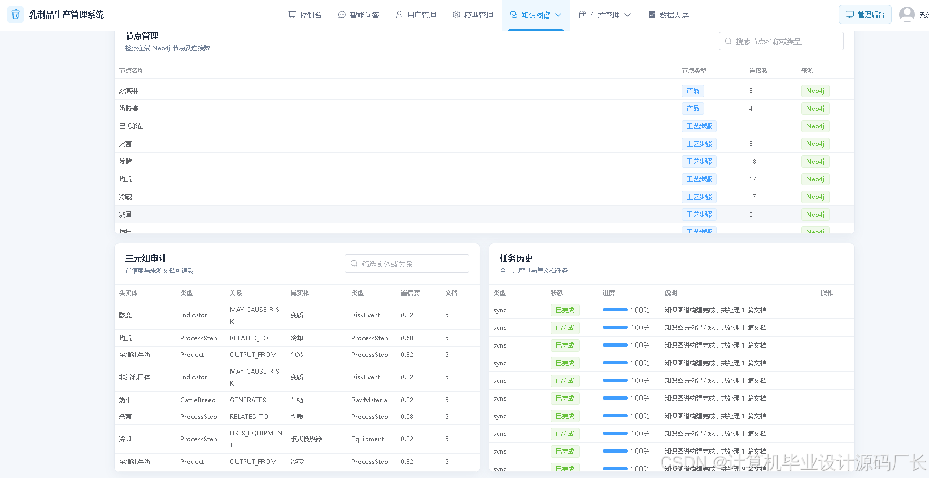Click the 智能问答 chat bubble icon
The height and width of the screenshot is (478, 929).
point(342,15)
